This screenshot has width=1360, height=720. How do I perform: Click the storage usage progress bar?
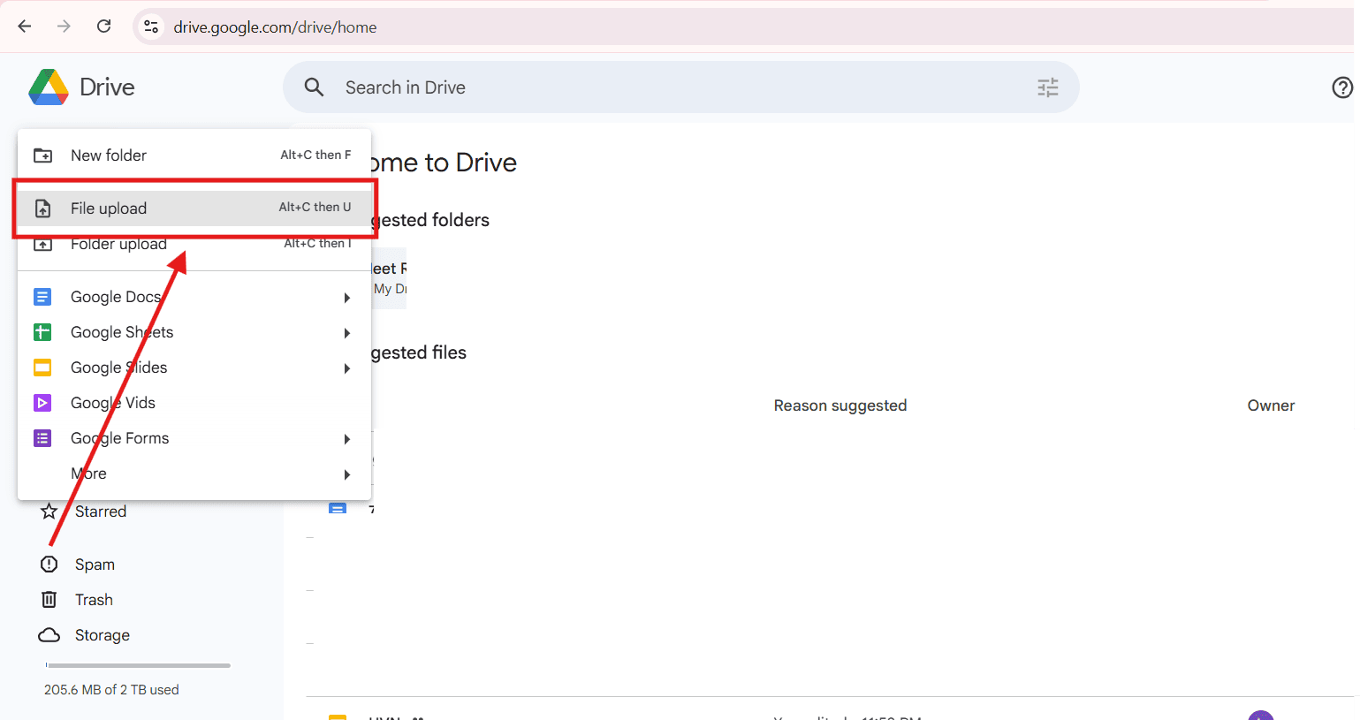pyautogui.click(x=138, y=665)
